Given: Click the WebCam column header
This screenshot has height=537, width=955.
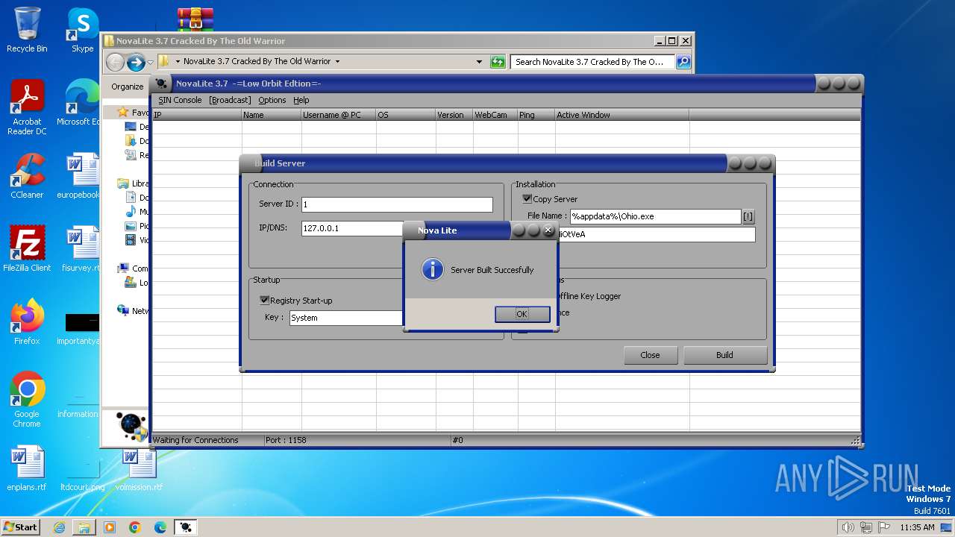Looking at the screenshot, I should [x=495, y=115].
